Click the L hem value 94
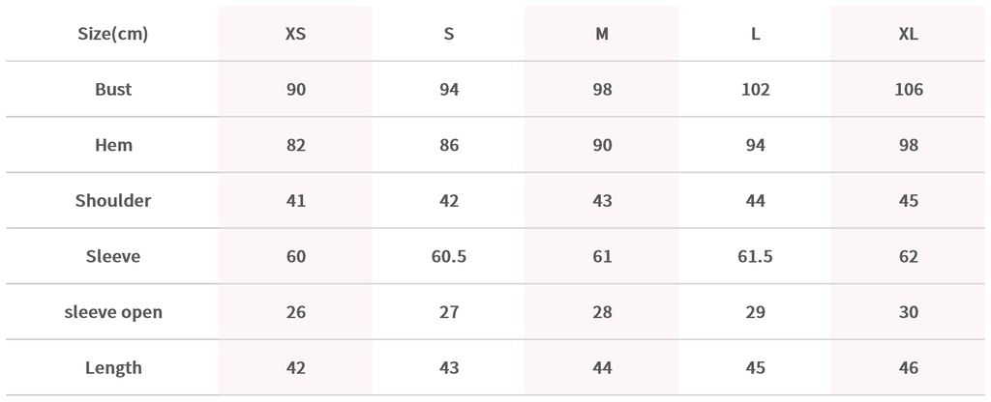The width and height of the screenshot is (991, 402). [756, 146]
